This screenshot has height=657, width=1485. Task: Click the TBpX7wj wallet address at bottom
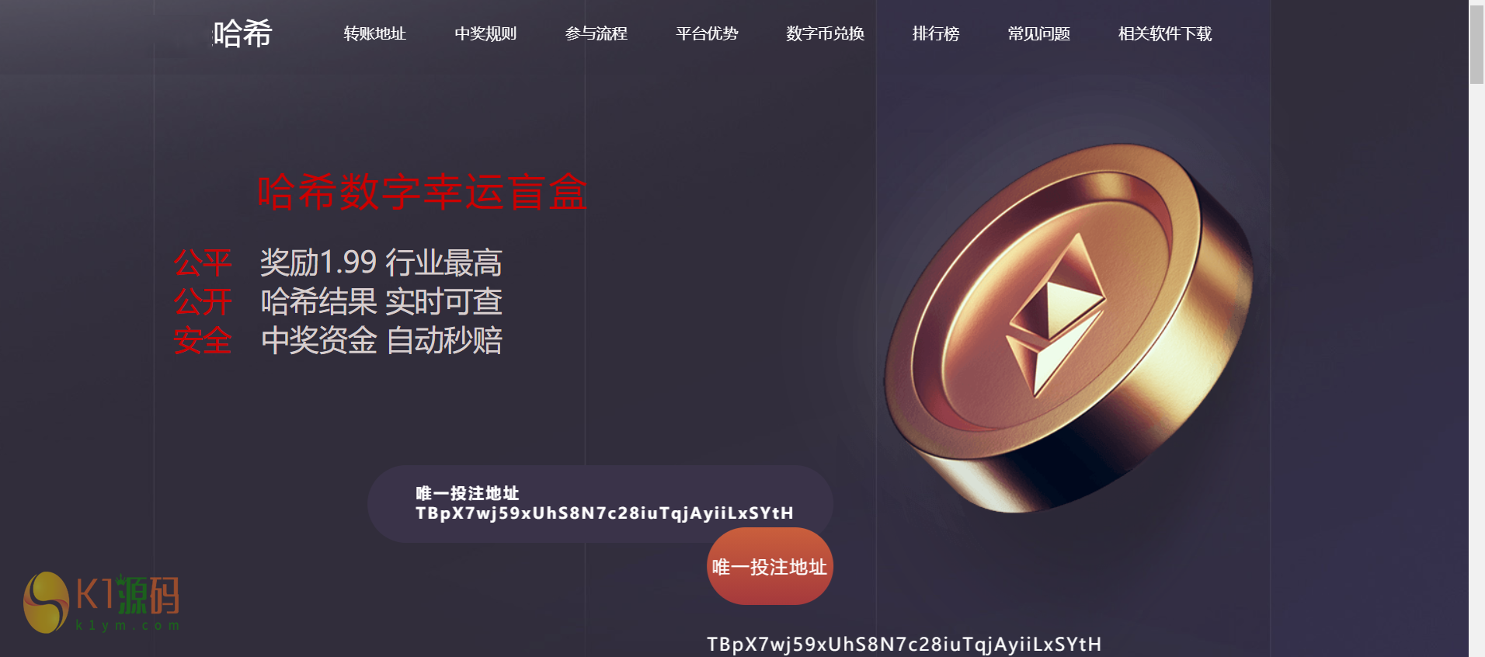pos(904,645)
